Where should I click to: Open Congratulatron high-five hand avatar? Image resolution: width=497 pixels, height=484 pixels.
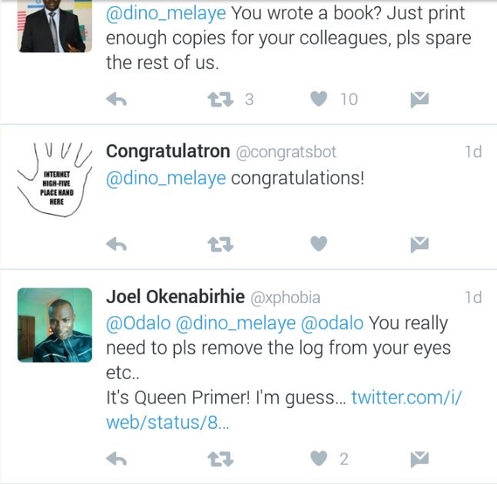(x=54, y=179)
